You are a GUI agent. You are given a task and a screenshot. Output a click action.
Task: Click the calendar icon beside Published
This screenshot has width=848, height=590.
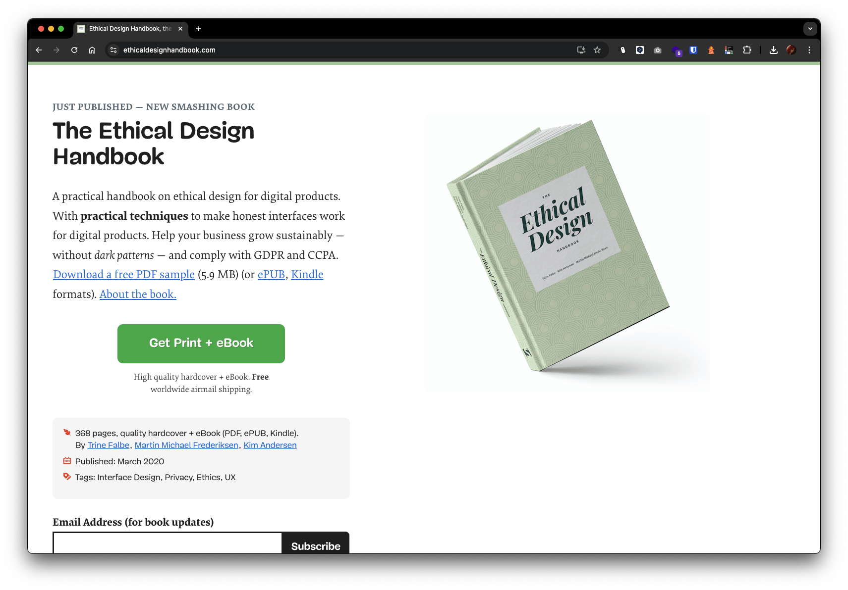coord(67,461)
